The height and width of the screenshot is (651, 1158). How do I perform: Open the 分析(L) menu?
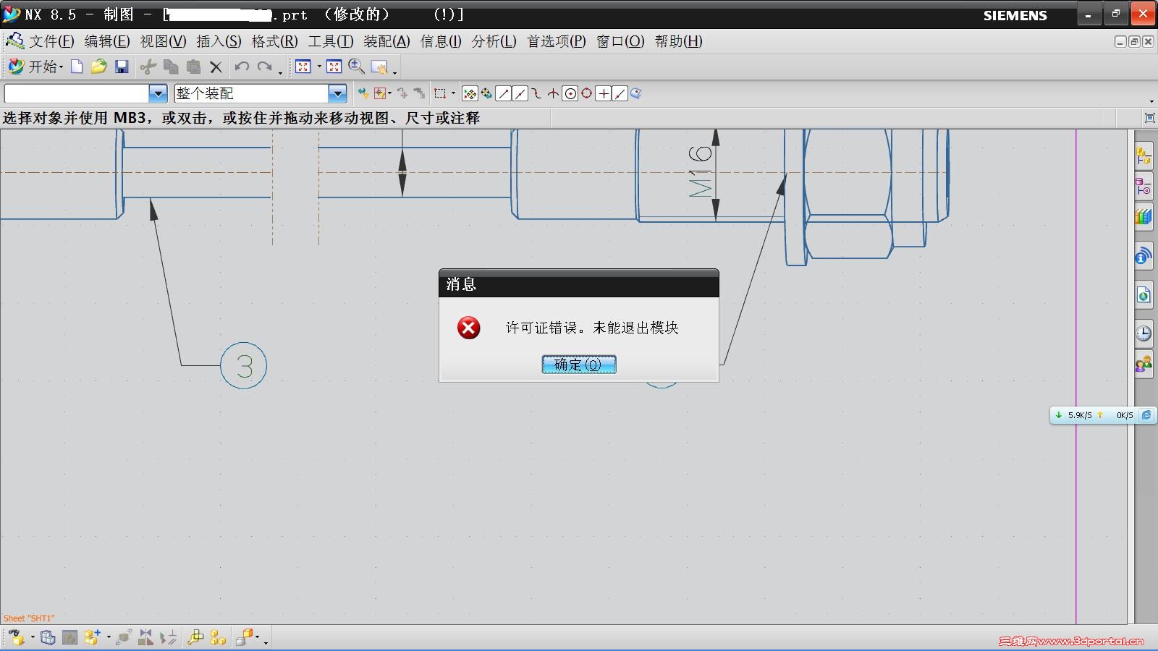pos(494,41)
